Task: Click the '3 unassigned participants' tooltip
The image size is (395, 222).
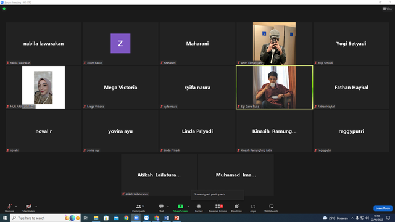Action: pos(218,195)
